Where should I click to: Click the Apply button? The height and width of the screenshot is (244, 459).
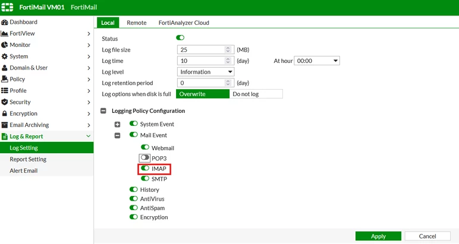click(378, 236)
